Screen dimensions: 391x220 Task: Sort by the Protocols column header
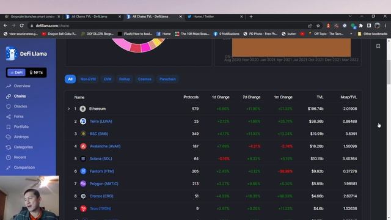(x=191, y=97)
